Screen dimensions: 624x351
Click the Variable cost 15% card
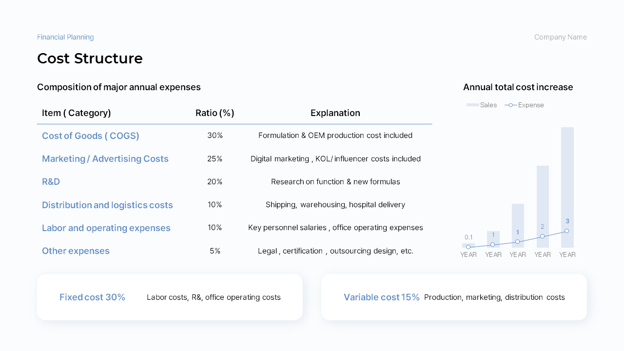coord(454,297)
